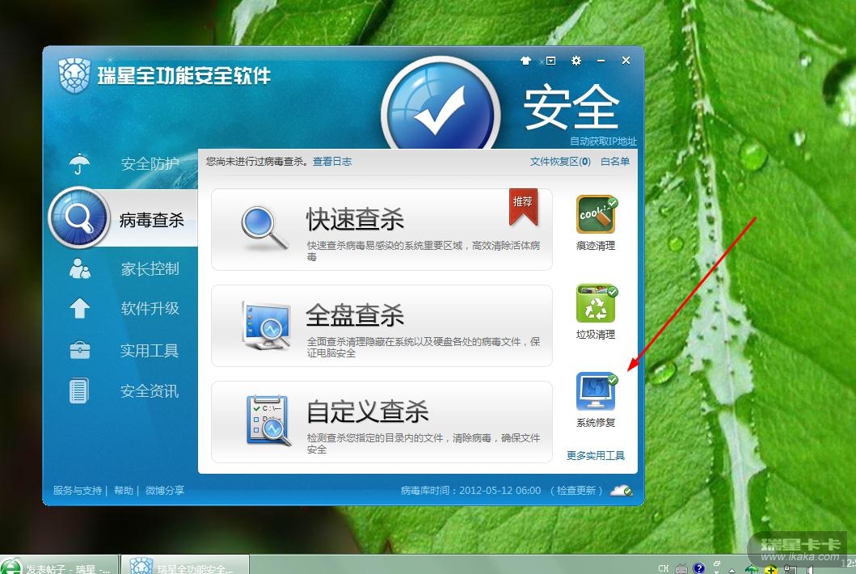
Task: Click the 推荐 red ribbon badge
Action: coord(524,206)
